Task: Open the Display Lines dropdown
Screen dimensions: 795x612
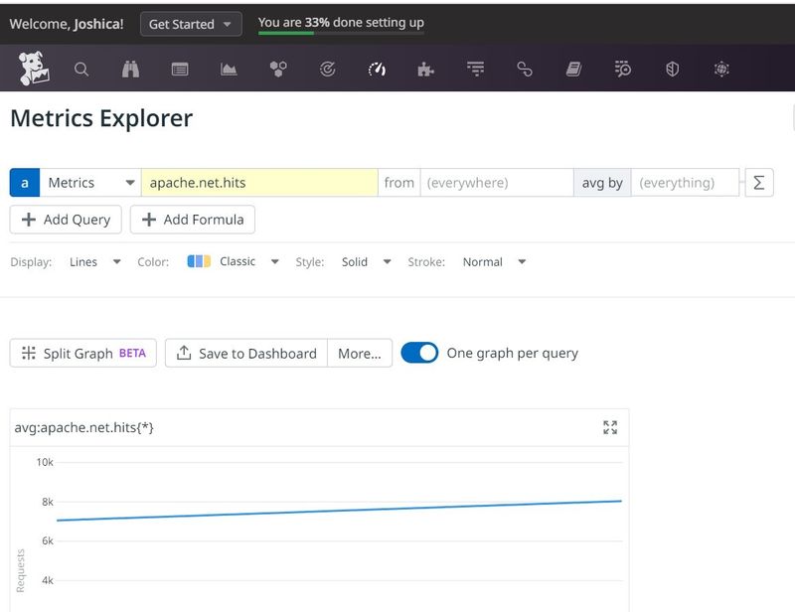Action: click(x=94, y=262)
